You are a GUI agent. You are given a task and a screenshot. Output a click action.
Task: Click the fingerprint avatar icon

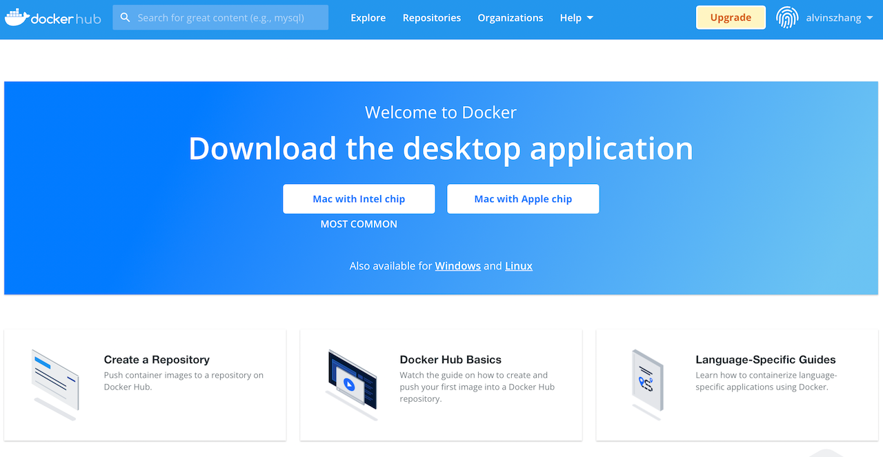(x=787, y=18)
